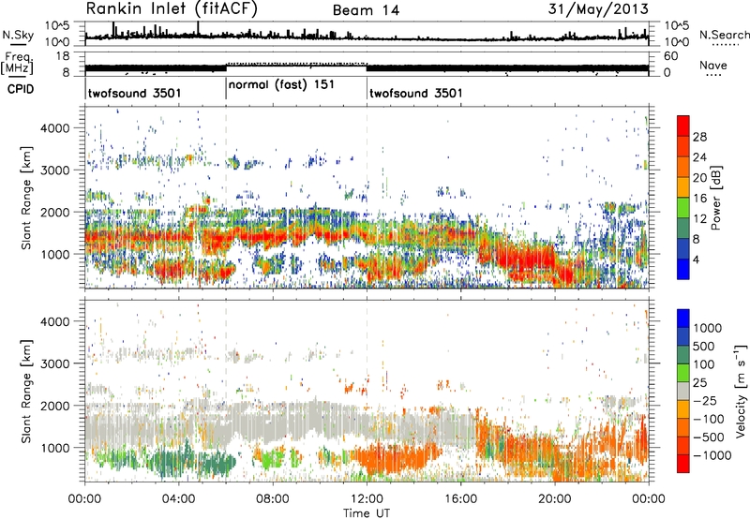Image resolution: width=750 pixels, height=519 pixels.
Task: Click the '3000' tick on the velocity plot axis
Action: 55,363
